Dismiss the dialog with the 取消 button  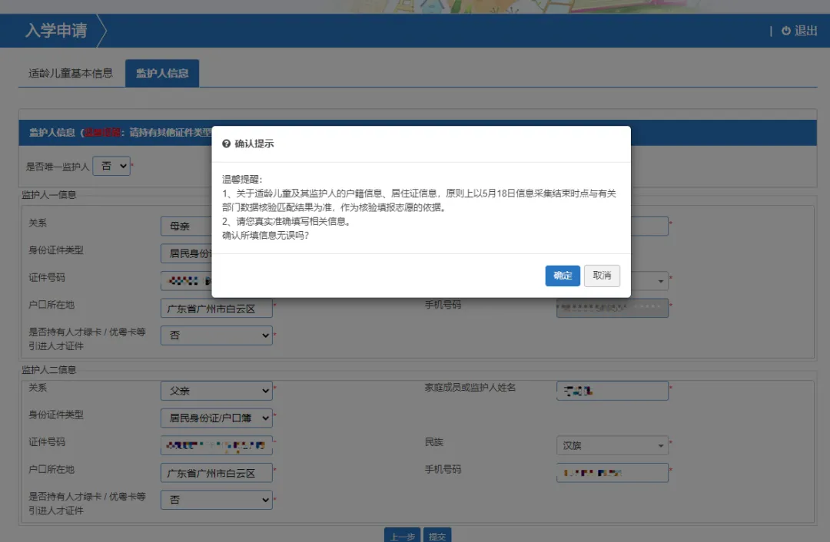602,276
